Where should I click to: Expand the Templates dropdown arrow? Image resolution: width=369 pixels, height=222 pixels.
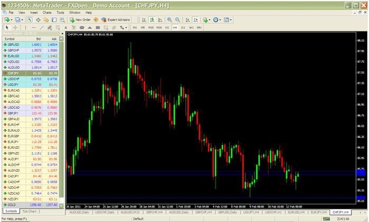[230, 20]
